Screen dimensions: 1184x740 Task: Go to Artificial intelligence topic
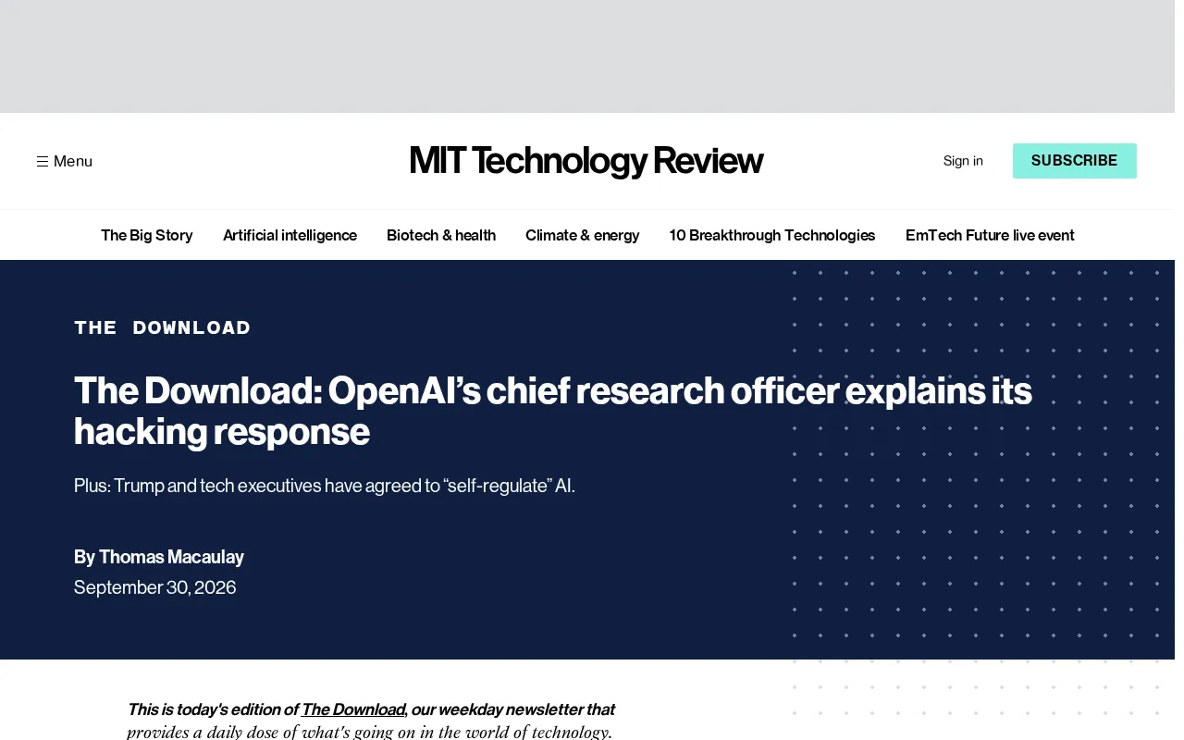290,235
